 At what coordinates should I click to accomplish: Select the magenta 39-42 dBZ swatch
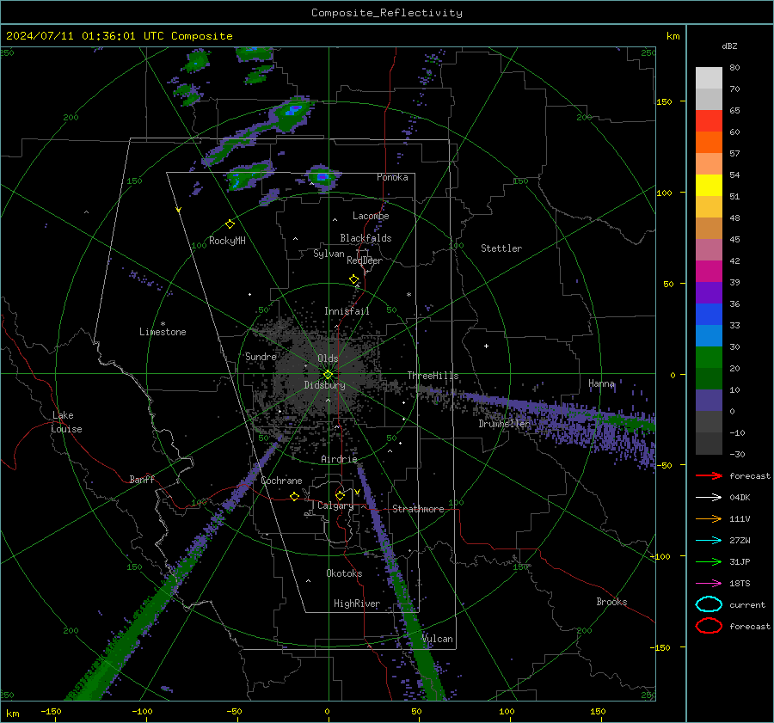pos(709,272)
